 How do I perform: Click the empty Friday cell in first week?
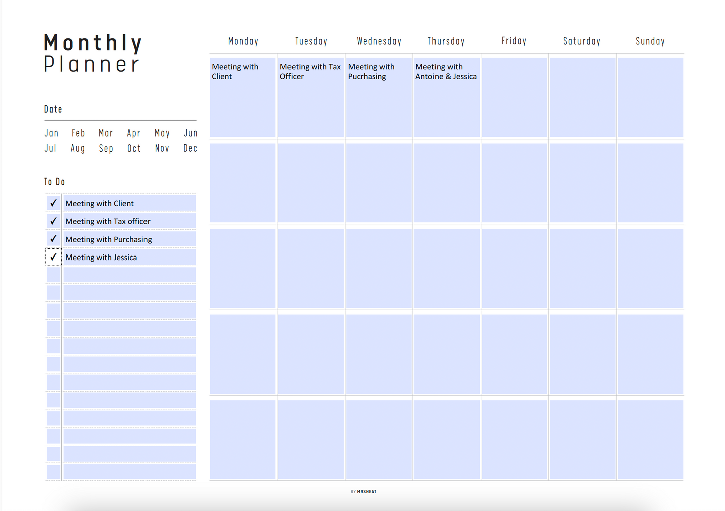coord(514,97)
